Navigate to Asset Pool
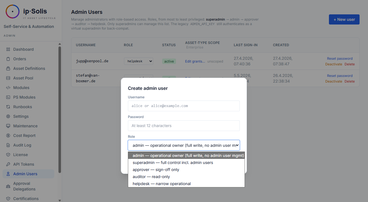368x202 pixels. [28, 78]
